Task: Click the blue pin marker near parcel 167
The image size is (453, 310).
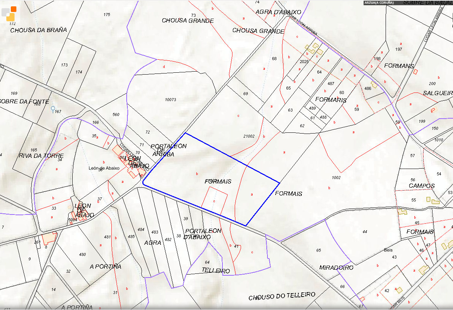Action: click(x=53, y=109)
